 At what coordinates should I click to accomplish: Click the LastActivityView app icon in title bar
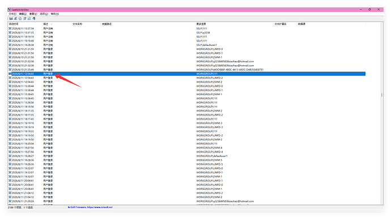pyautogui.click(x=10, y=10)
